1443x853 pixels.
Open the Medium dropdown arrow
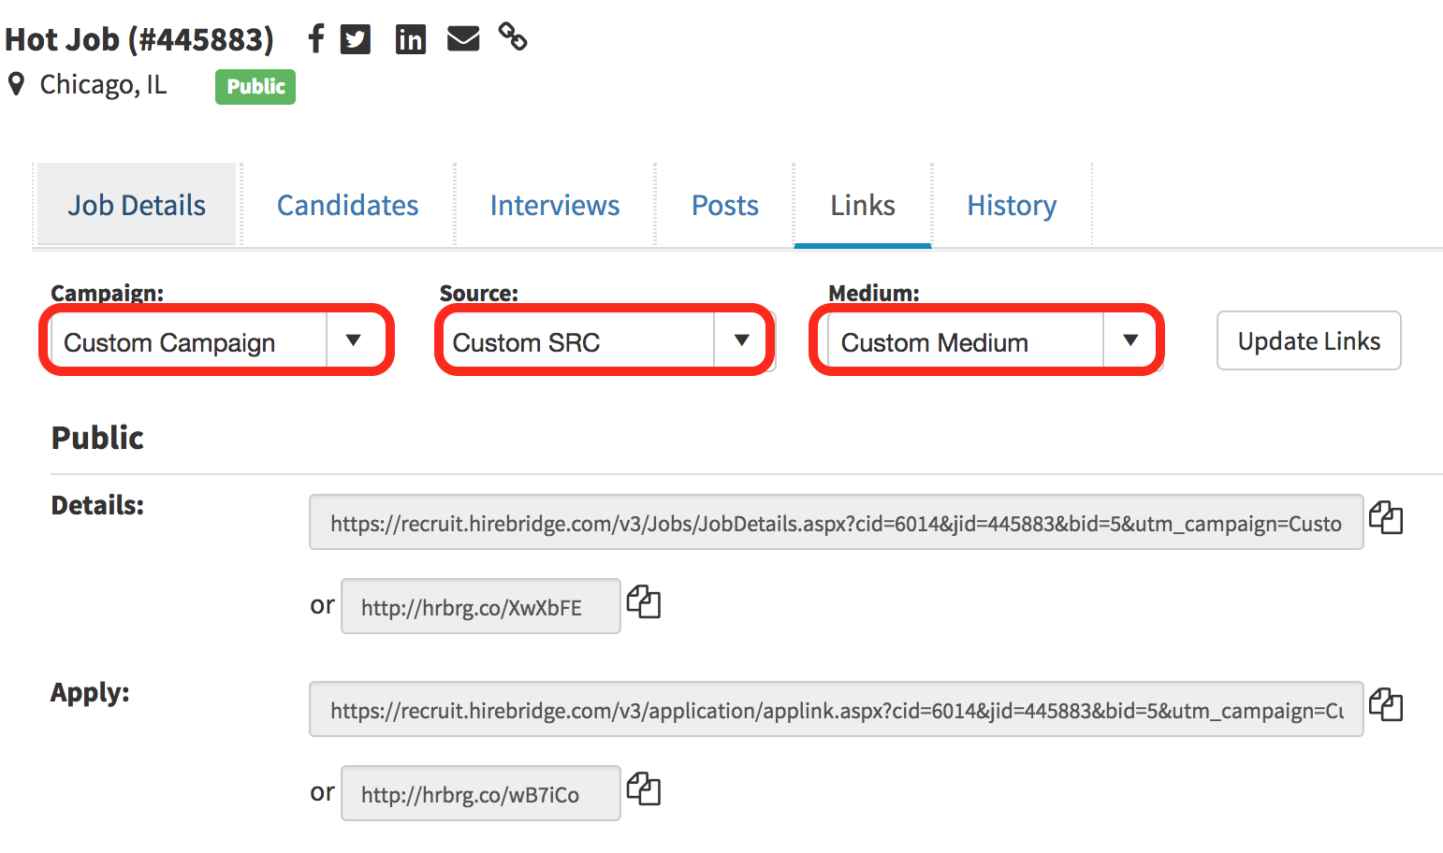1132,340
